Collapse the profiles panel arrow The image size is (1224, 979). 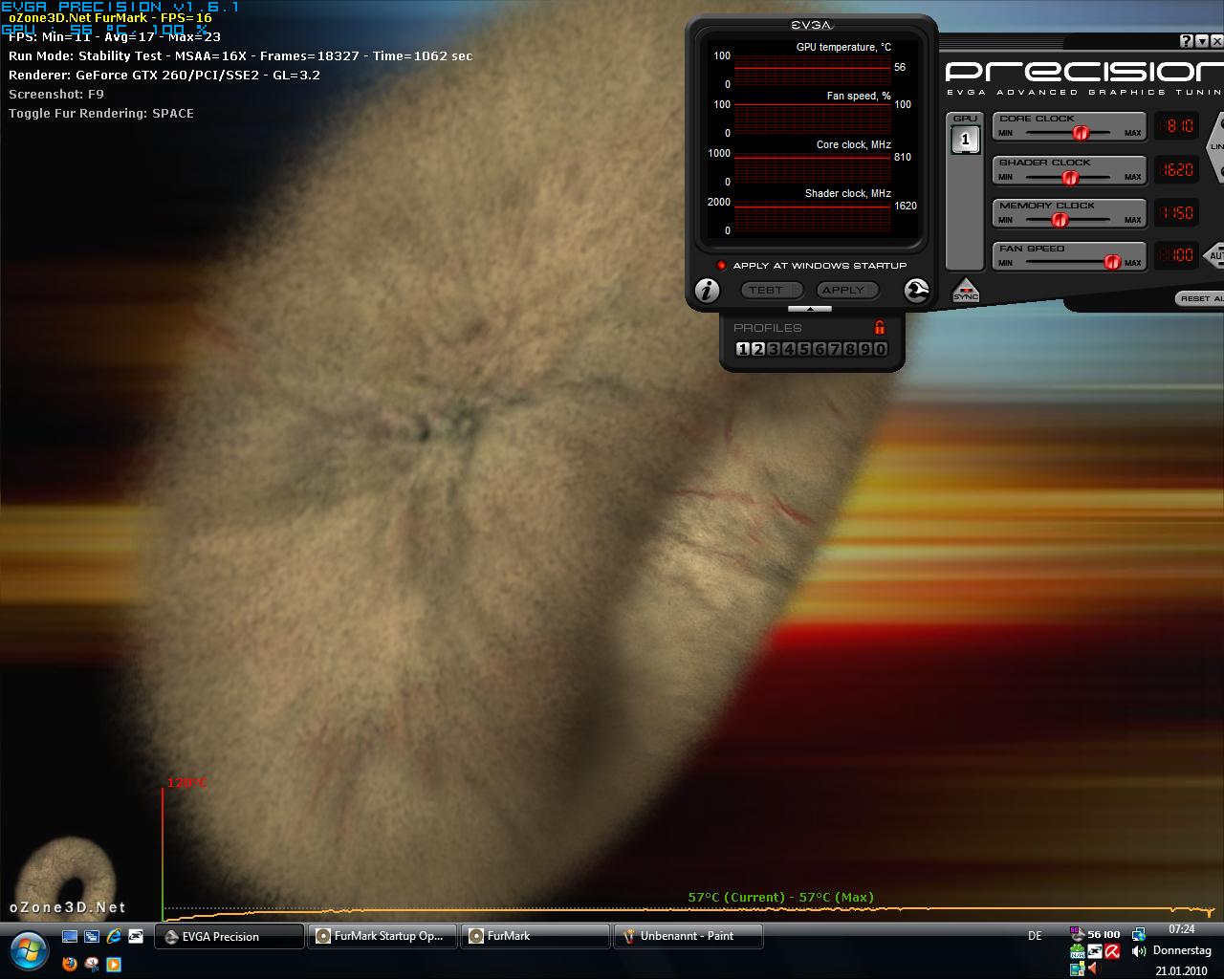pos(810,309)
